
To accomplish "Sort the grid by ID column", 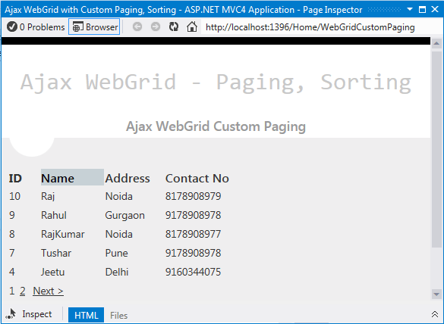I will click(x=15, y=178).
